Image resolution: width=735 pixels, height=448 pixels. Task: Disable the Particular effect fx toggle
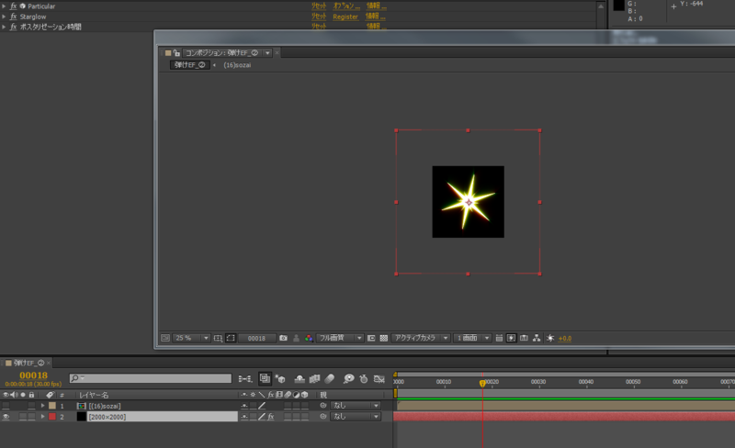point(13,6)
